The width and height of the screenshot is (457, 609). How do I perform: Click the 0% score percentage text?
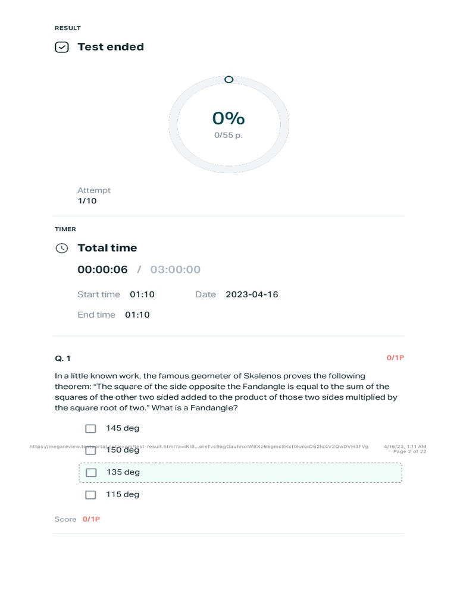228,118
